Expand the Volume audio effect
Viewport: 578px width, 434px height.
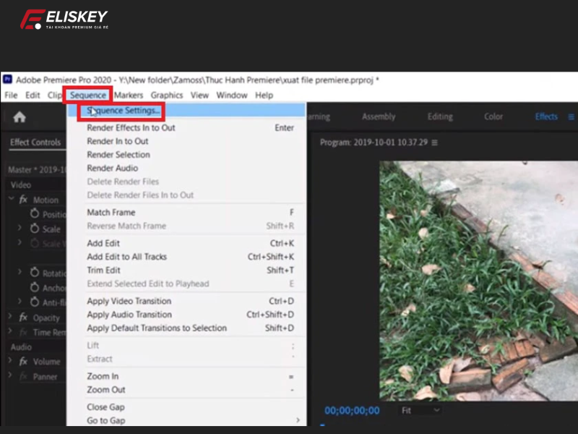point(11,361)
